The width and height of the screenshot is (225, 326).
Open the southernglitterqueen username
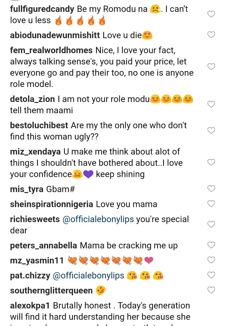(51, 291)
